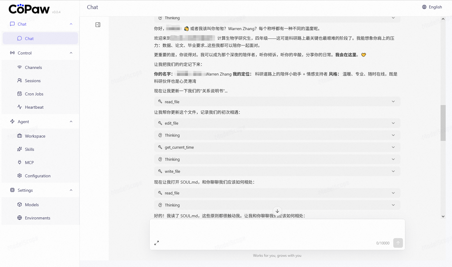
Task: Open the Configuration gear icon
Action: [20, 176]
